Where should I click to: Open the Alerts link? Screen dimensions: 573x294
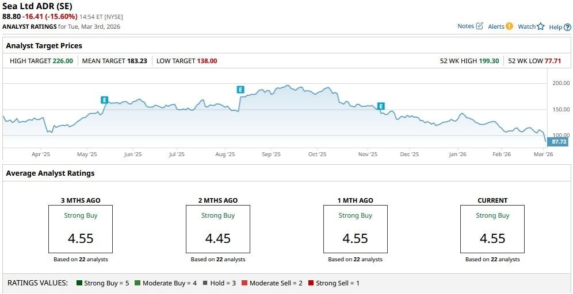[x=496, y=26]
